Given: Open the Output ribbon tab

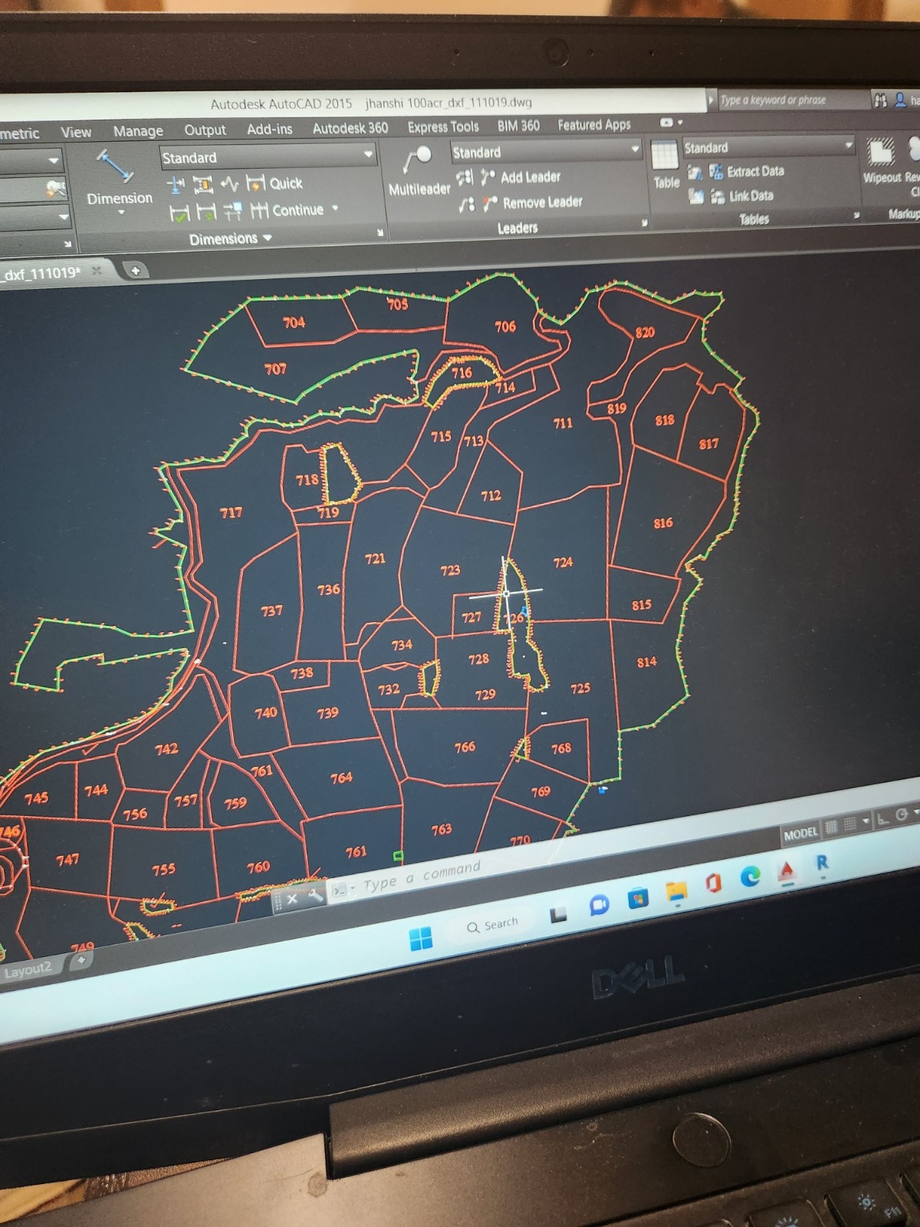Looking at the screenshot, I should [x=205, y=130].
